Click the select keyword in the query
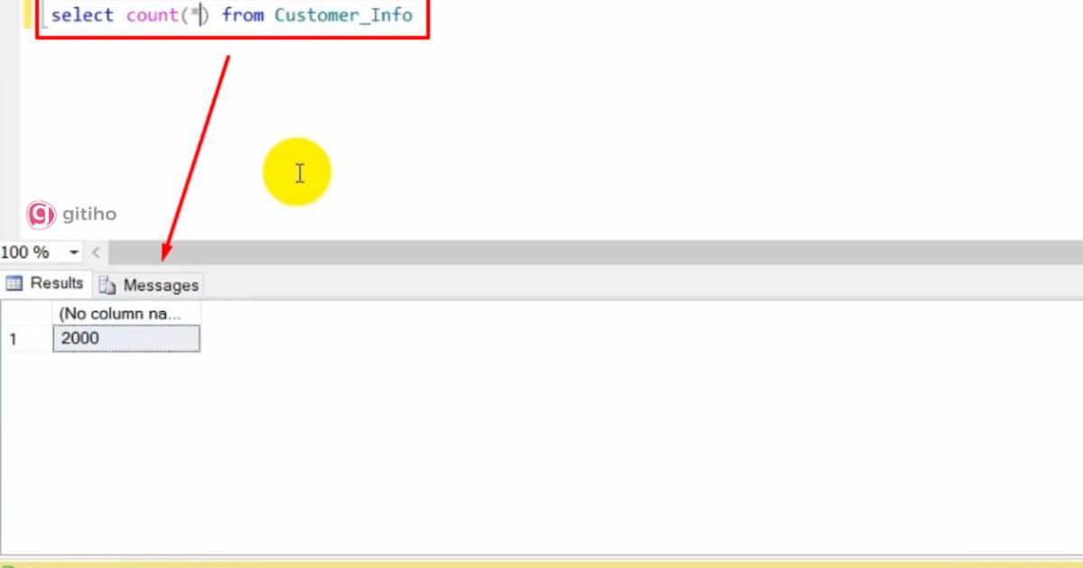 coord(81,15)
